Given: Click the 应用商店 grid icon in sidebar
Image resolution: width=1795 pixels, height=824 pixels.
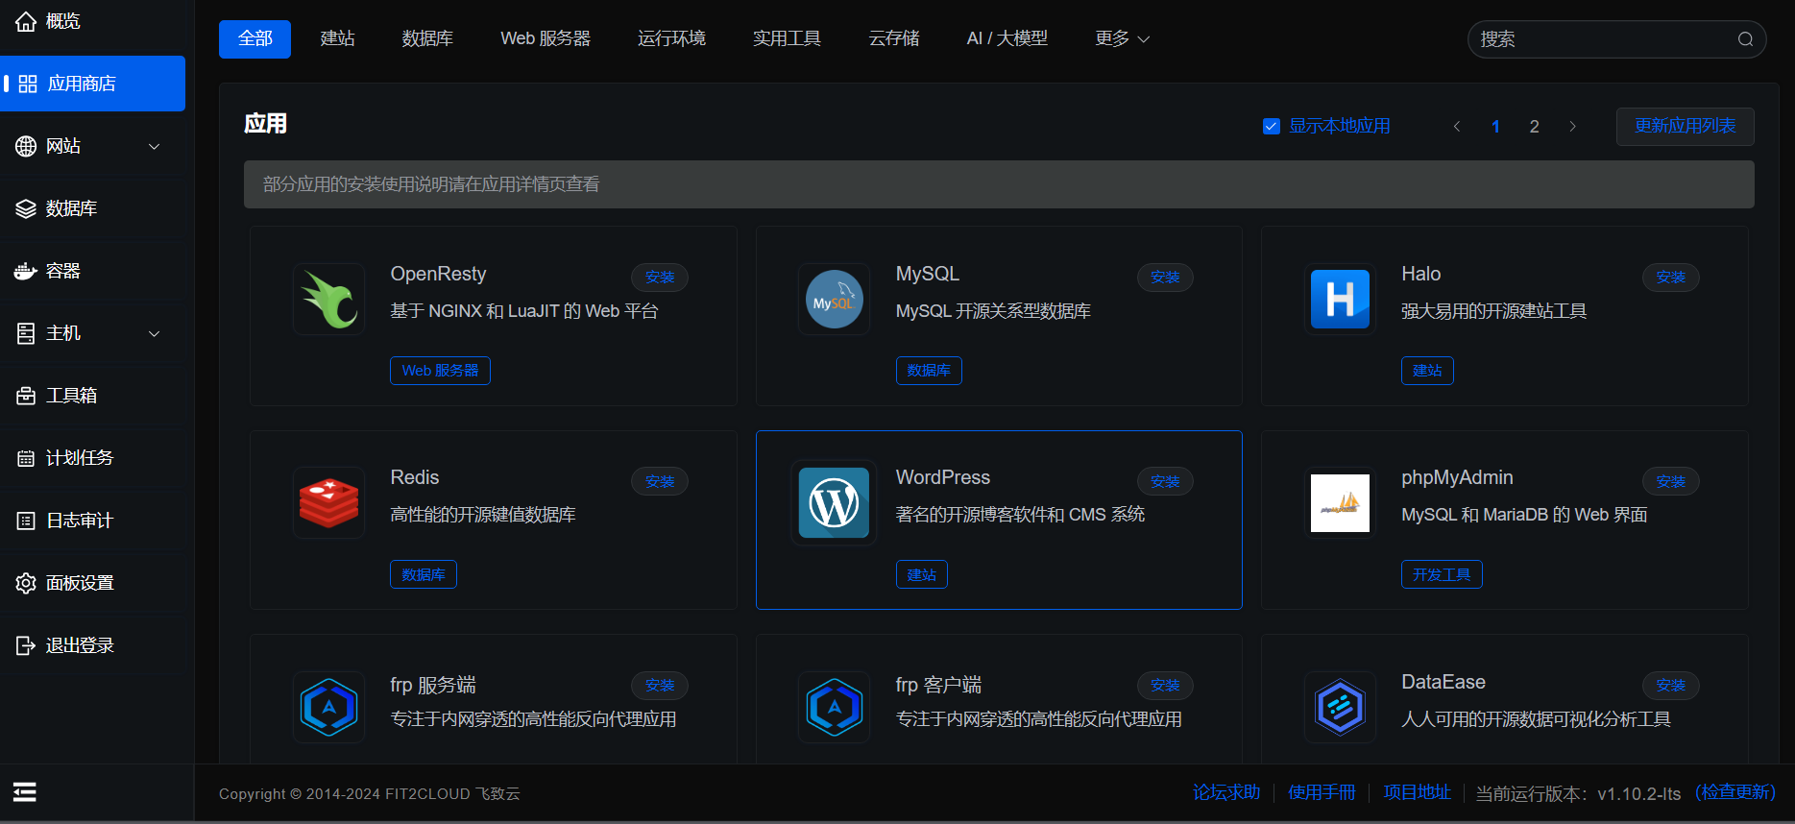Looking at the screenshot, I should 28,84.
